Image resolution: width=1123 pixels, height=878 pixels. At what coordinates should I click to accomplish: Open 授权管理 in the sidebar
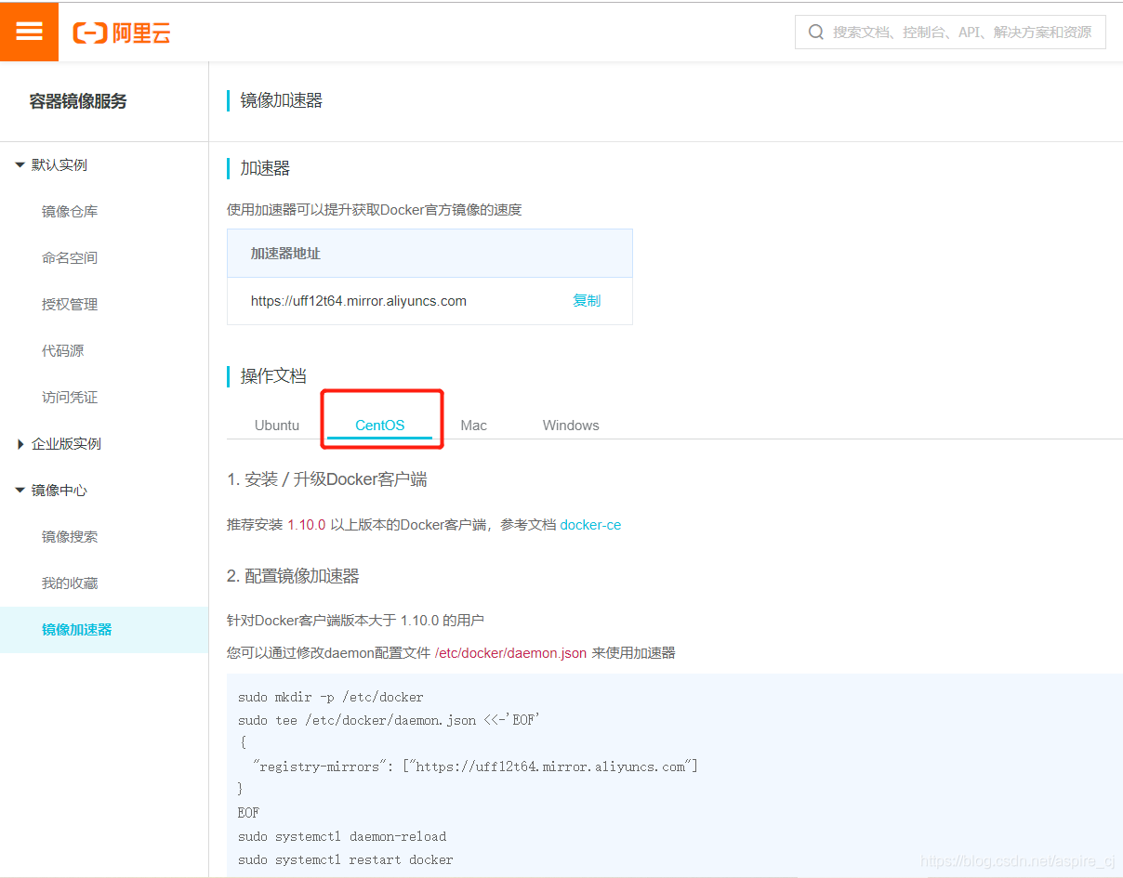(x=70, y=305)
